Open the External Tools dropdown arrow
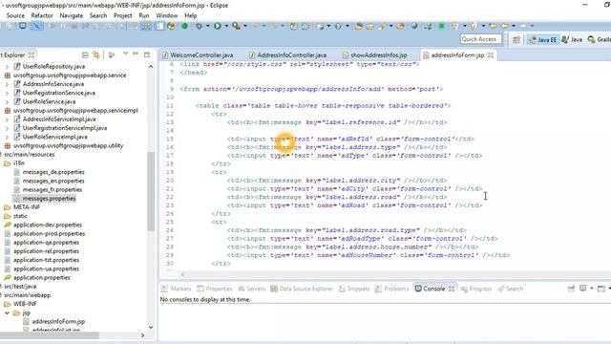The image size is (611, 344). pyautogui.click(x=245, y=26)
